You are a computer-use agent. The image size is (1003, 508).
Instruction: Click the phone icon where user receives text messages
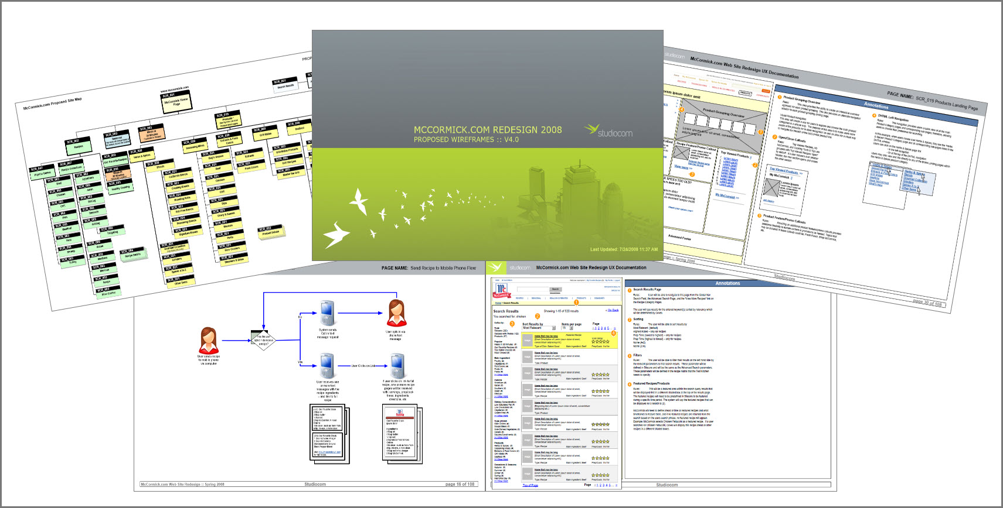coord(327,366)
